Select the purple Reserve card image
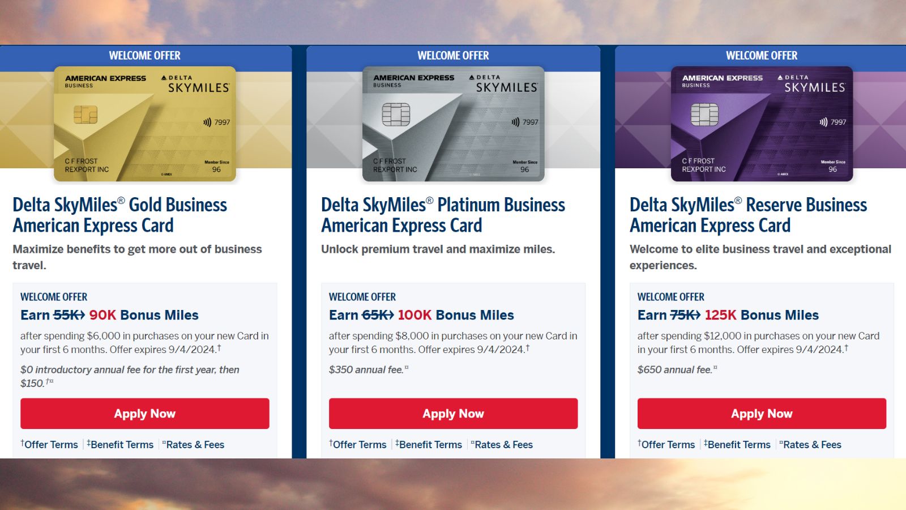Viewport: 906px width, 510px height. (x=762, y=125)
